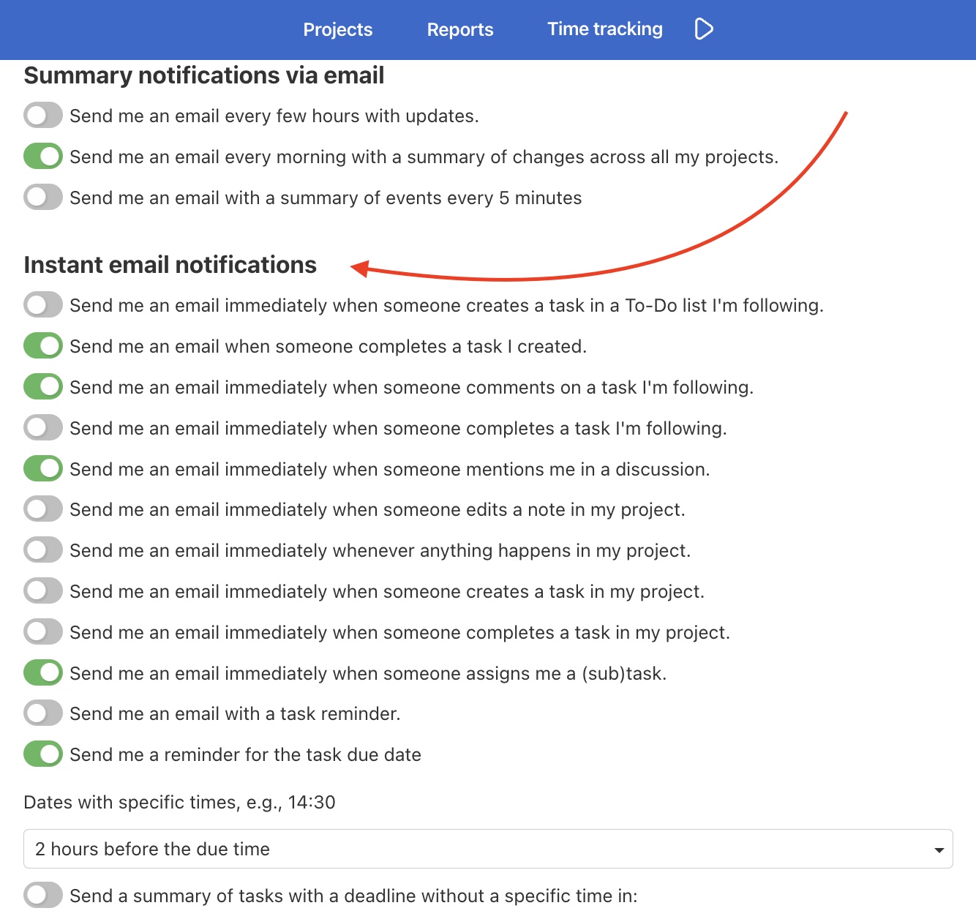The width and height of the screenshot is (976, 919).
Task: Disable due date reminder notifications
Action: click(x=42, y=754)
